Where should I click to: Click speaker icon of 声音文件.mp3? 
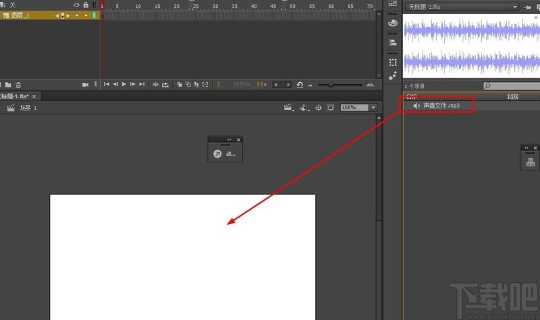pos(416,106)
